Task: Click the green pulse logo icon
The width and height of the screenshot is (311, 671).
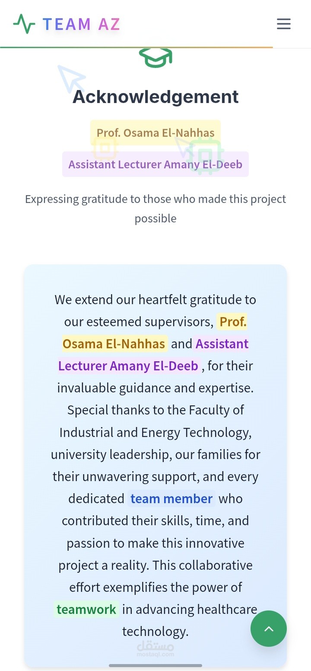Action: tap(24, 24)
